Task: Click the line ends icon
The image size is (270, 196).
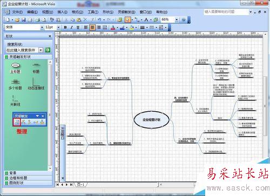Action: pos(161,28)
